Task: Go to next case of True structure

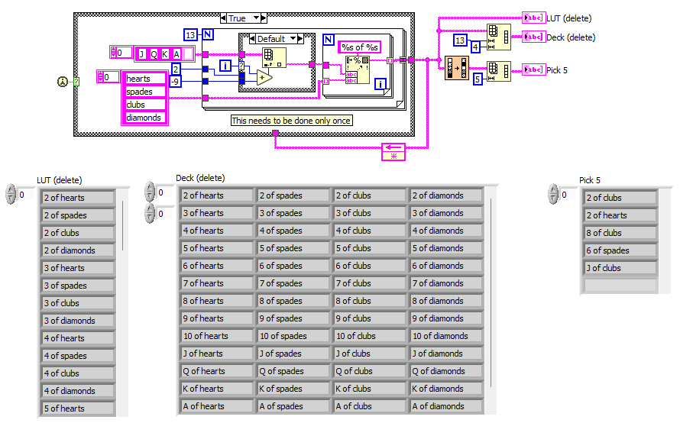Action: 264,18
